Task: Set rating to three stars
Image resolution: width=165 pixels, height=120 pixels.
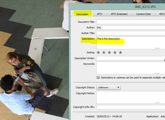Action: pyautogui.click(x=109, y=53)
